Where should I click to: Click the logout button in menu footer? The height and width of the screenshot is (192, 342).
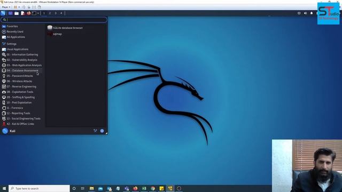(102, 131)
